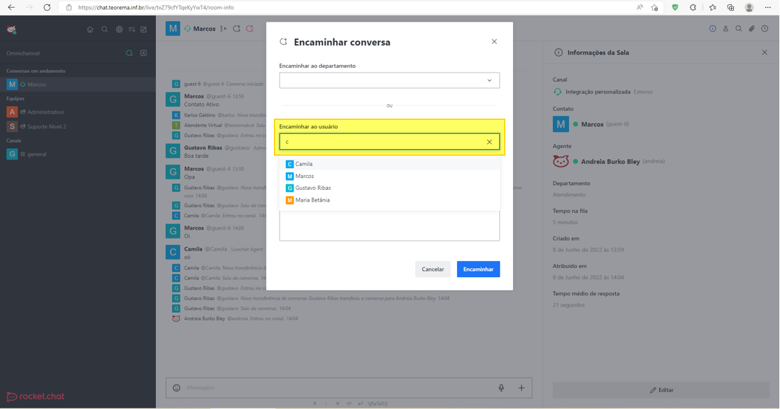The image size is (780, 409).
Task: Select Gustavo Ribas from the user suggestions
Action: tap(389, 188)
